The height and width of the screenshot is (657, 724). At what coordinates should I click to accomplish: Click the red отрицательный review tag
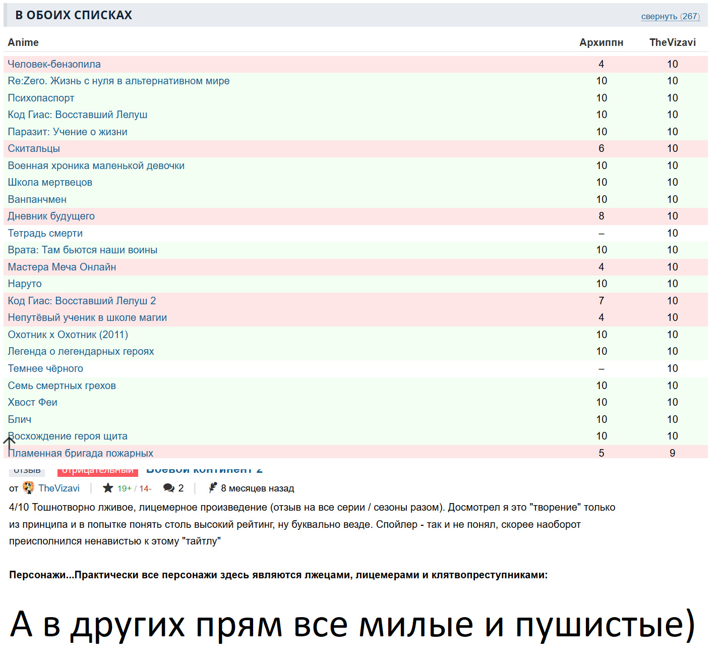97,471
